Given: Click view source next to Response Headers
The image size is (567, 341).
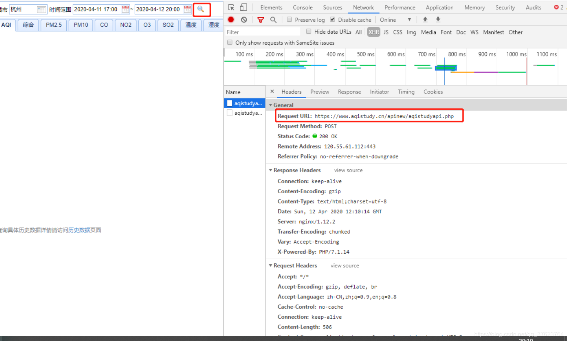Looking at the screenshot, I should tap(348, 170).
